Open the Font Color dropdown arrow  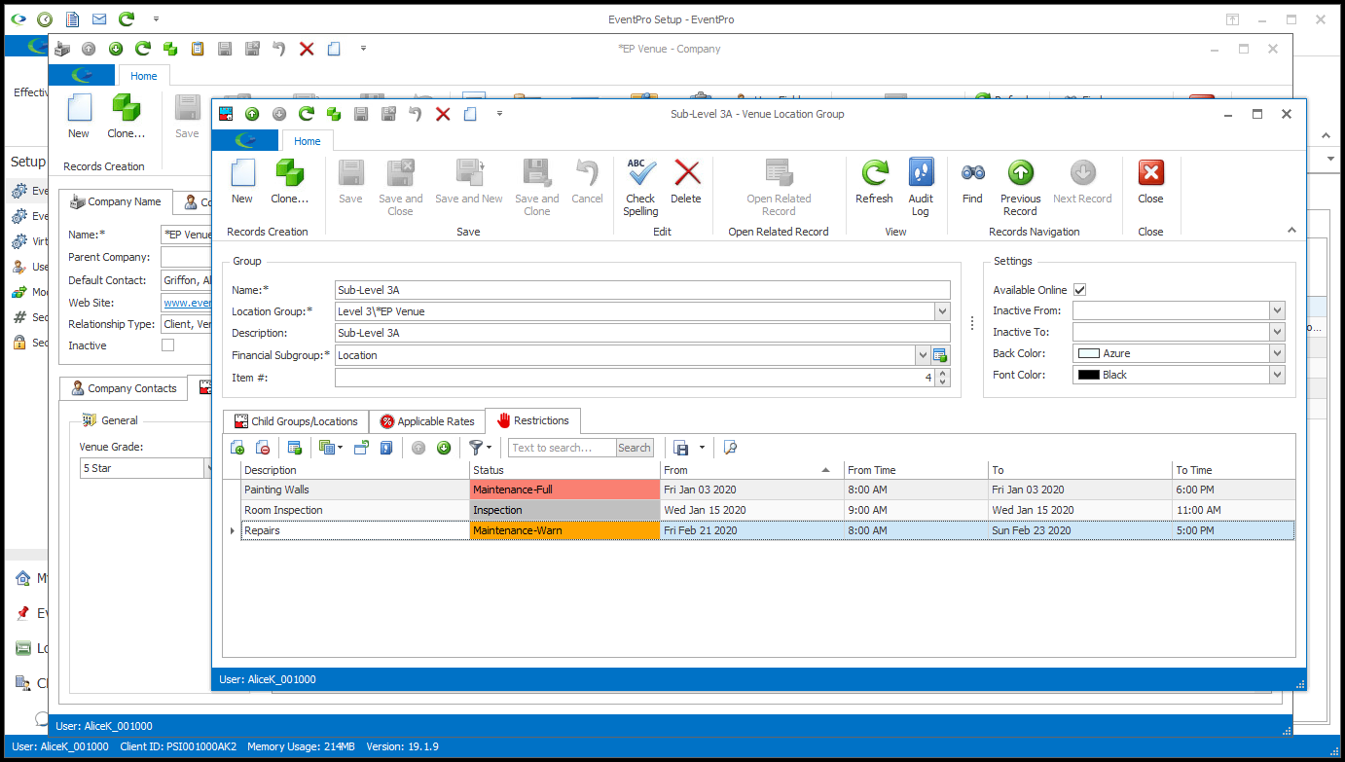[x=1277, y=375]
